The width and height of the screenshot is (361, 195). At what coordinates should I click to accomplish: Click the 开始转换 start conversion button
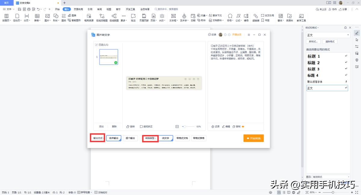pyautogui.click(x=254, y=138)
